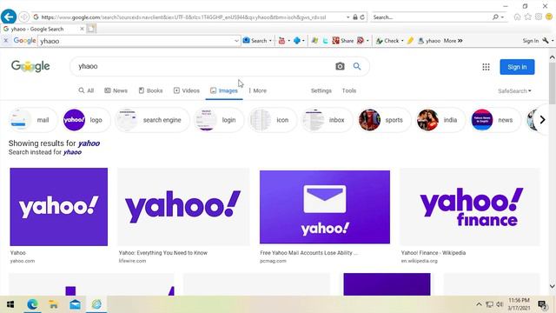556x313 pixels.
Task: Select the 'search engine' suggestion chip
Action: [x=153, y=120]
